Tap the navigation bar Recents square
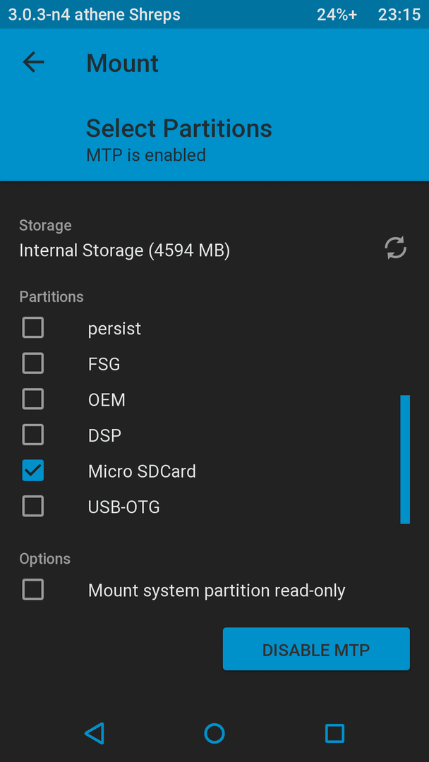Screen dimensions: 429x762 tap(334, 733)
